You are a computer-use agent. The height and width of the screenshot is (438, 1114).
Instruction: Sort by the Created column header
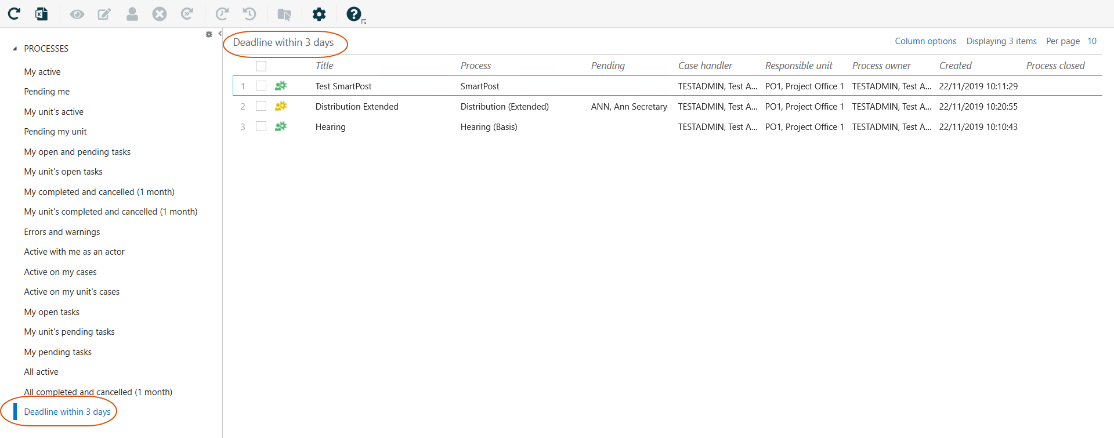click(x=955, y=66)
